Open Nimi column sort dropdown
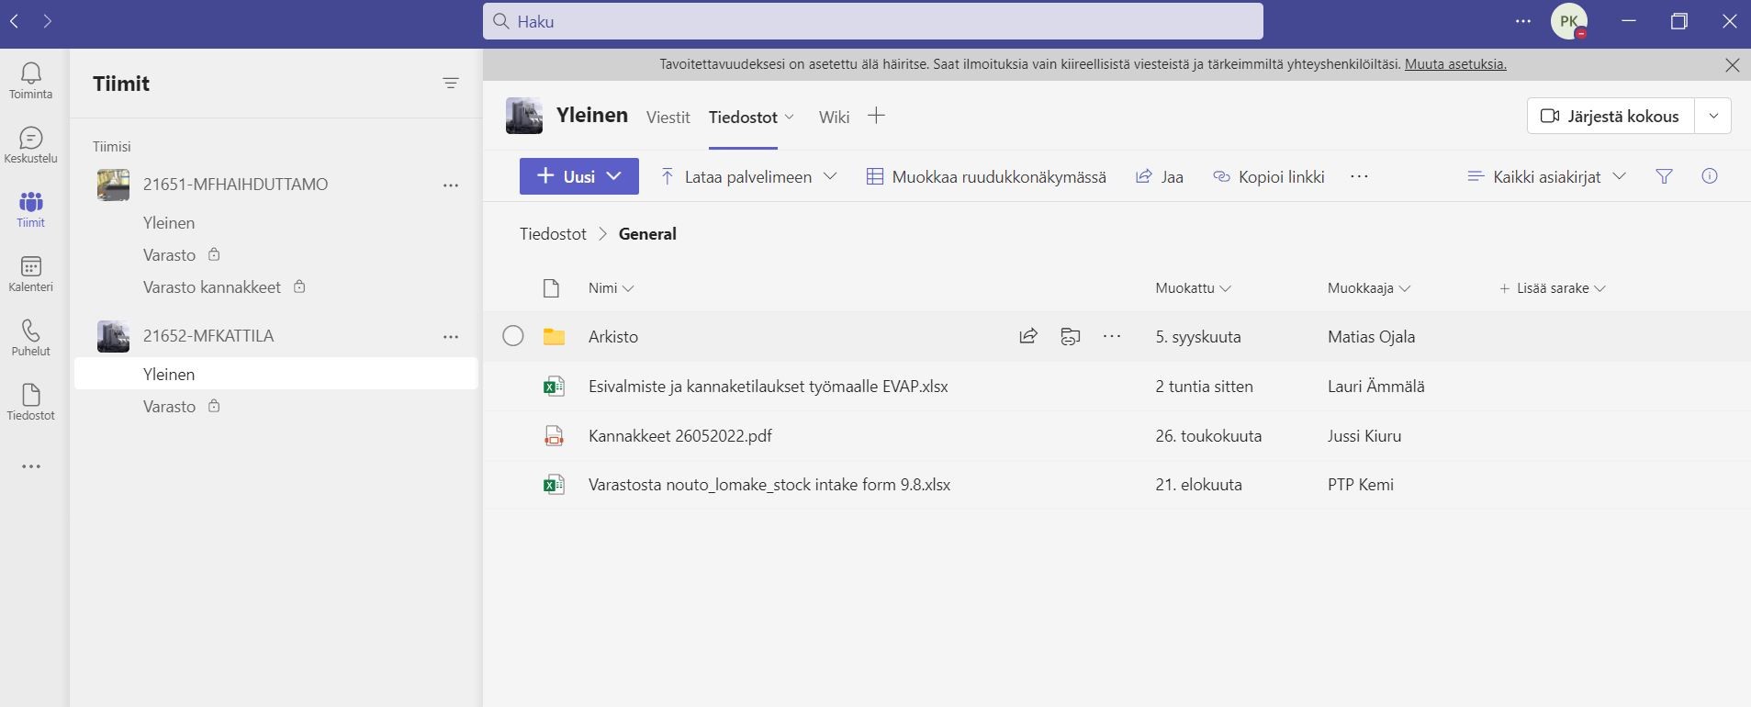Viewport: 1751px width, 707px height. point(611,288)
